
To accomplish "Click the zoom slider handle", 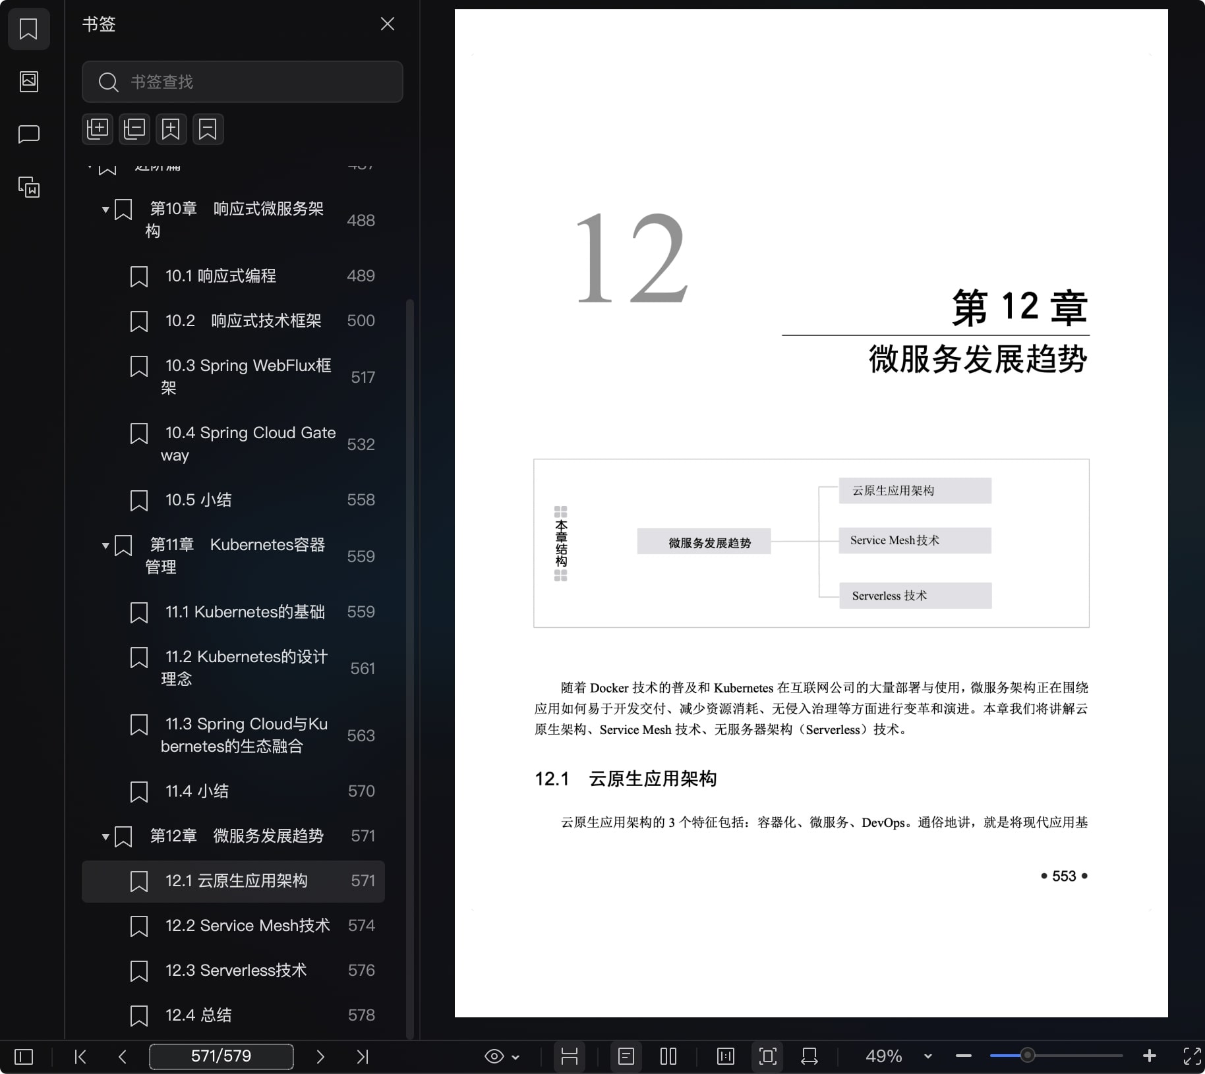I will pos(1027,1056).
